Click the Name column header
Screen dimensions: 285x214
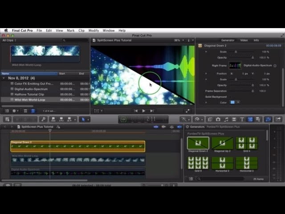click(x=29, y=74)
